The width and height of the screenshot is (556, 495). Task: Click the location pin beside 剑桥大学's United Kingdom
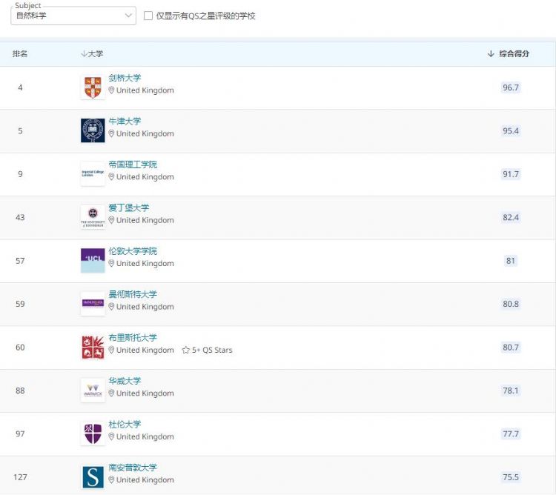tap(111, 90)
